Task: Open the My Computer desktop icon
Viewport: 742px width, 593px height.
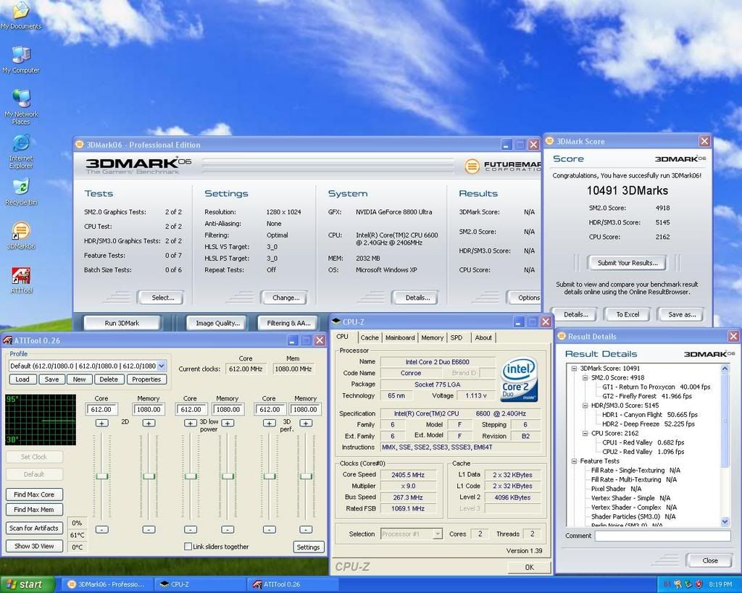Action: 21,56
